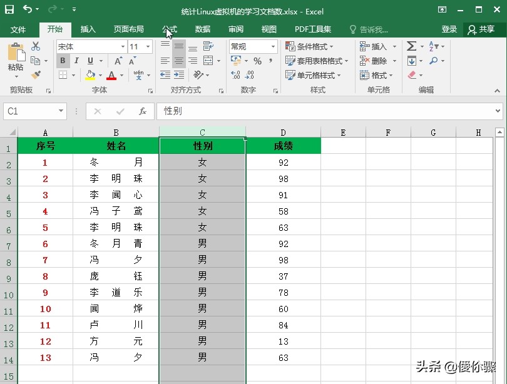Click the Save icon in quick access toolbar
This screenshot has height=384, width=507.
[9, 9]
